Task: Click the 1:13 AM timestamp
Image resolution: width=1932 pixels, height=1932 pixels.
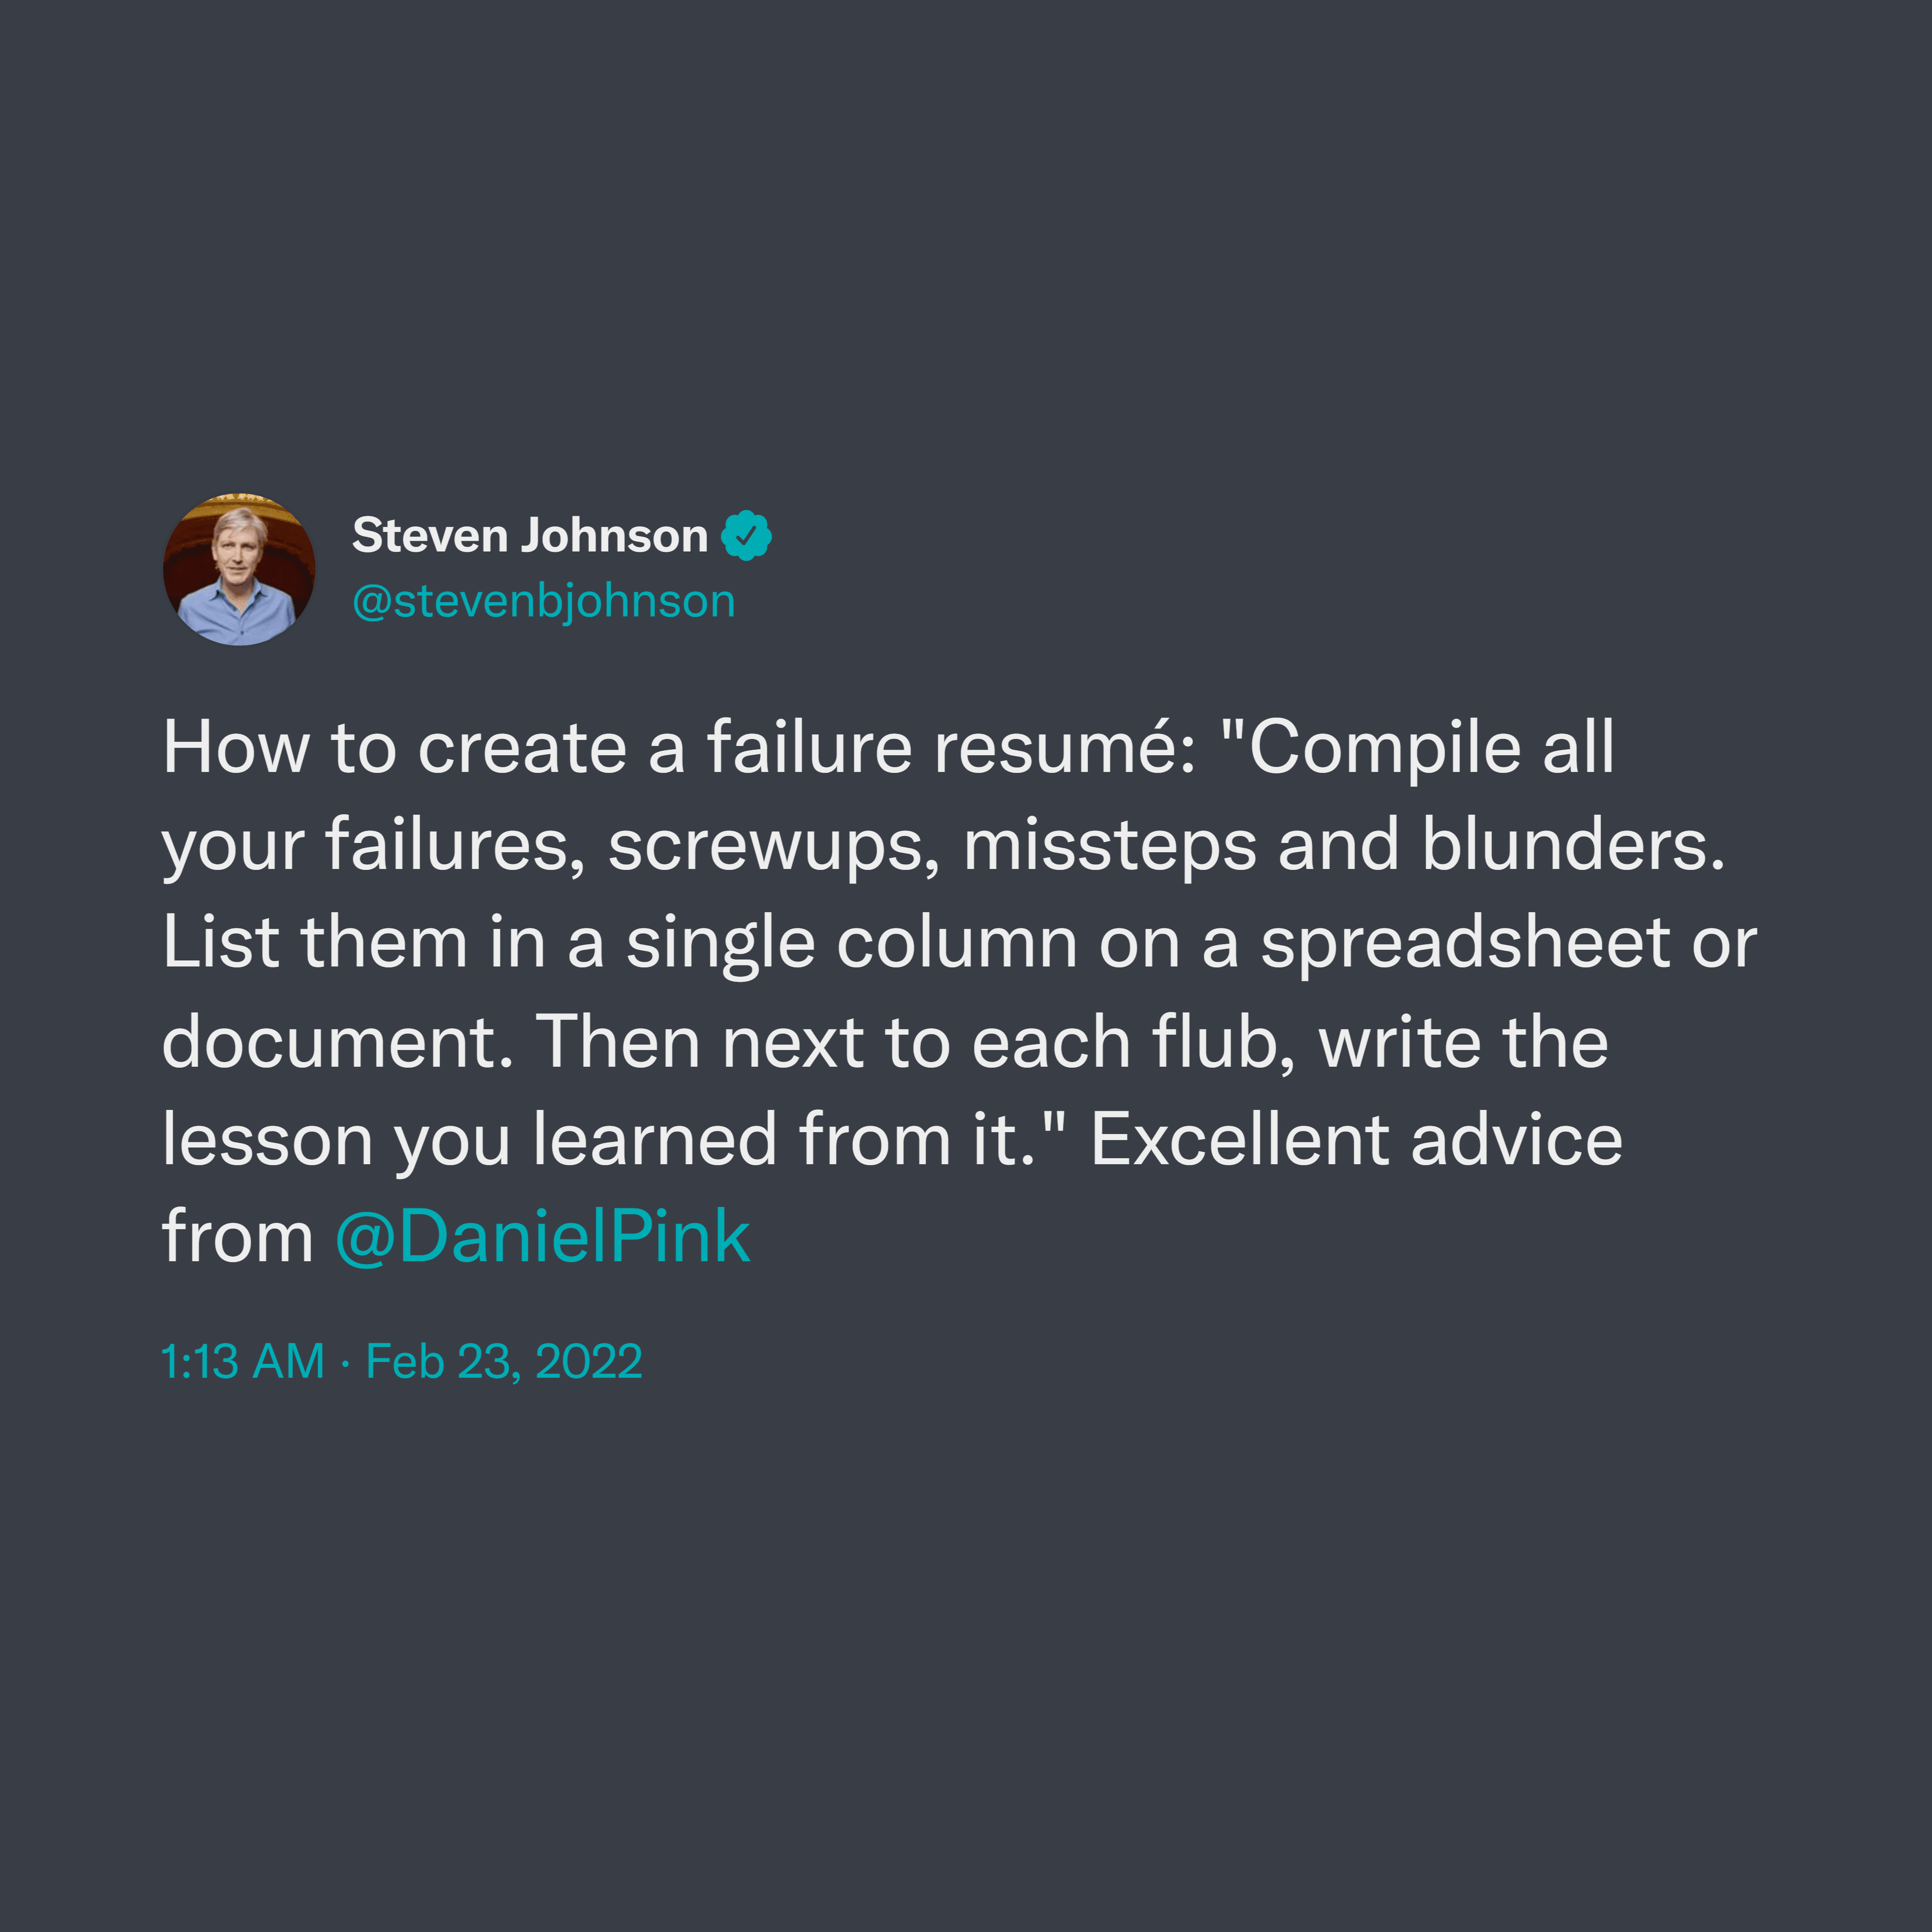Action: 243,1361
